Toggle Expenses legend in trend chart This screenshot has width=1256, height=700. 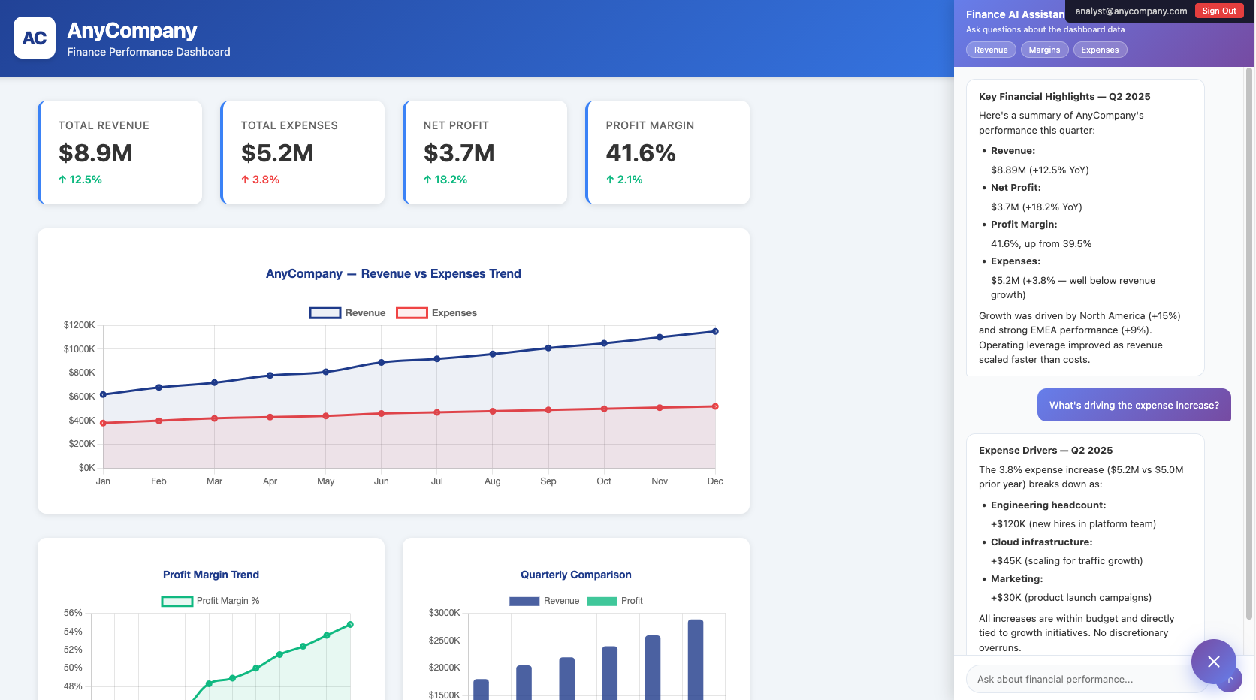click(x=436, y=313)
